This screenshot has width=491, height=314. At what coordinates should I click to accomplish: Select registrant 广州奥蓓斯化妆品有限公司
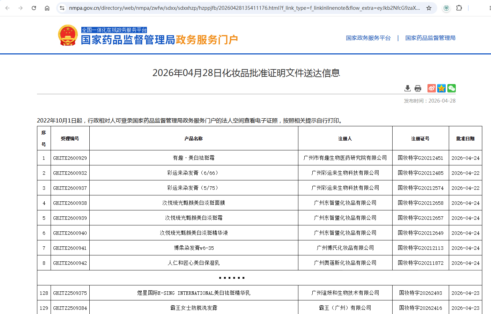point(345,263)
